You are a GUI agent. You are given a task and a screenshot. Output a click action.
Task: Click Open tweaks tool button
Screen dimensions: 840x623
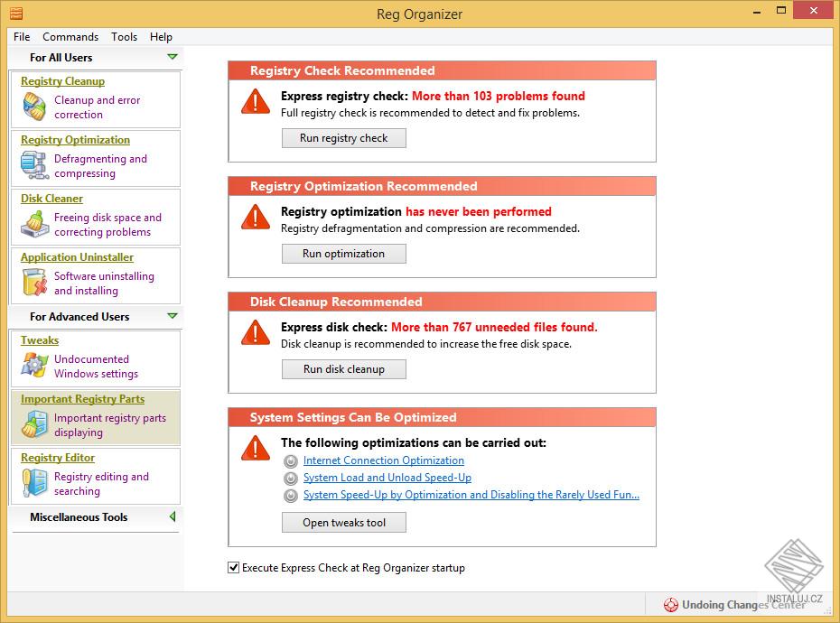tap(344, 523)
